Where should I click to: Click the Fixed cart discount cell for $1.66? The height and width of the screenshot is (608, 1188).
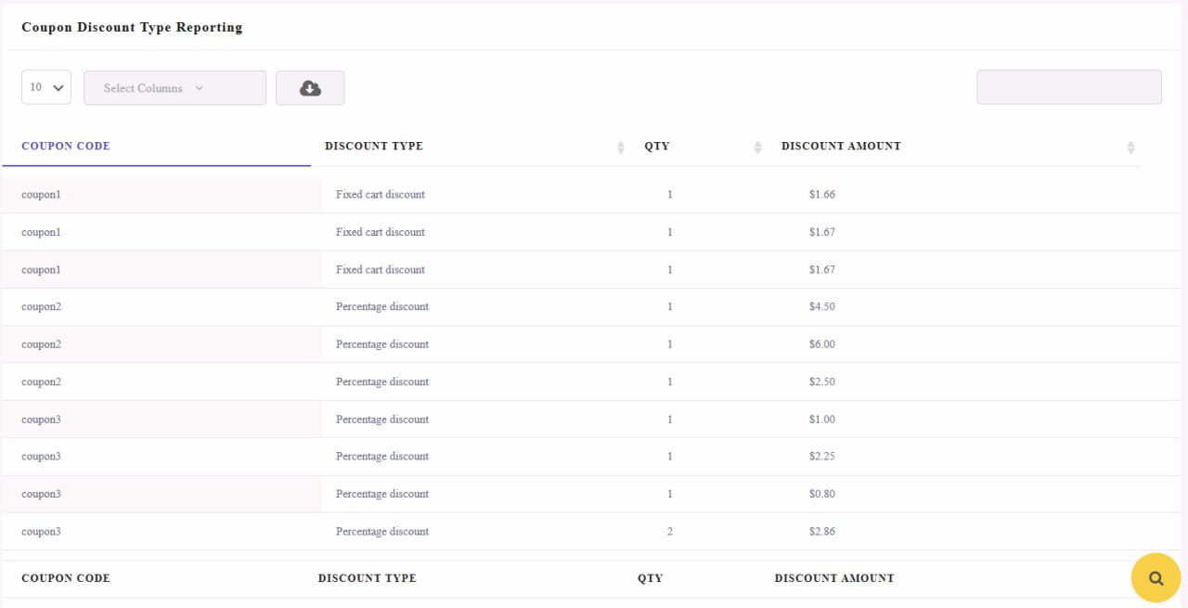[x=381, y=195]
